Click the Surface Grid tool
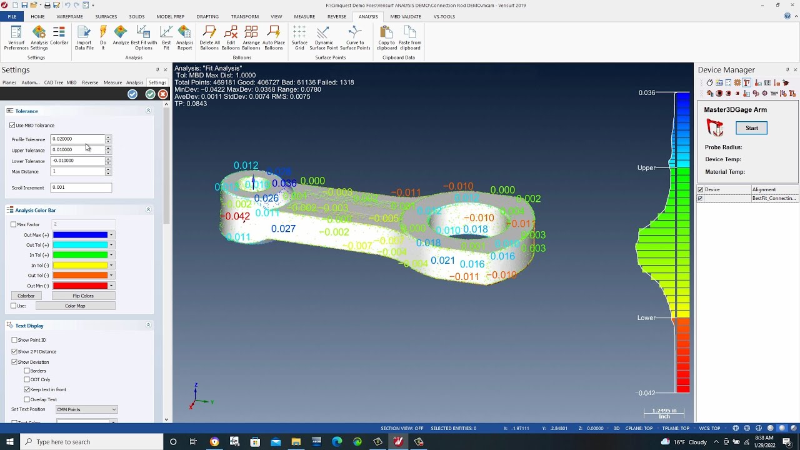 point(299,37)
